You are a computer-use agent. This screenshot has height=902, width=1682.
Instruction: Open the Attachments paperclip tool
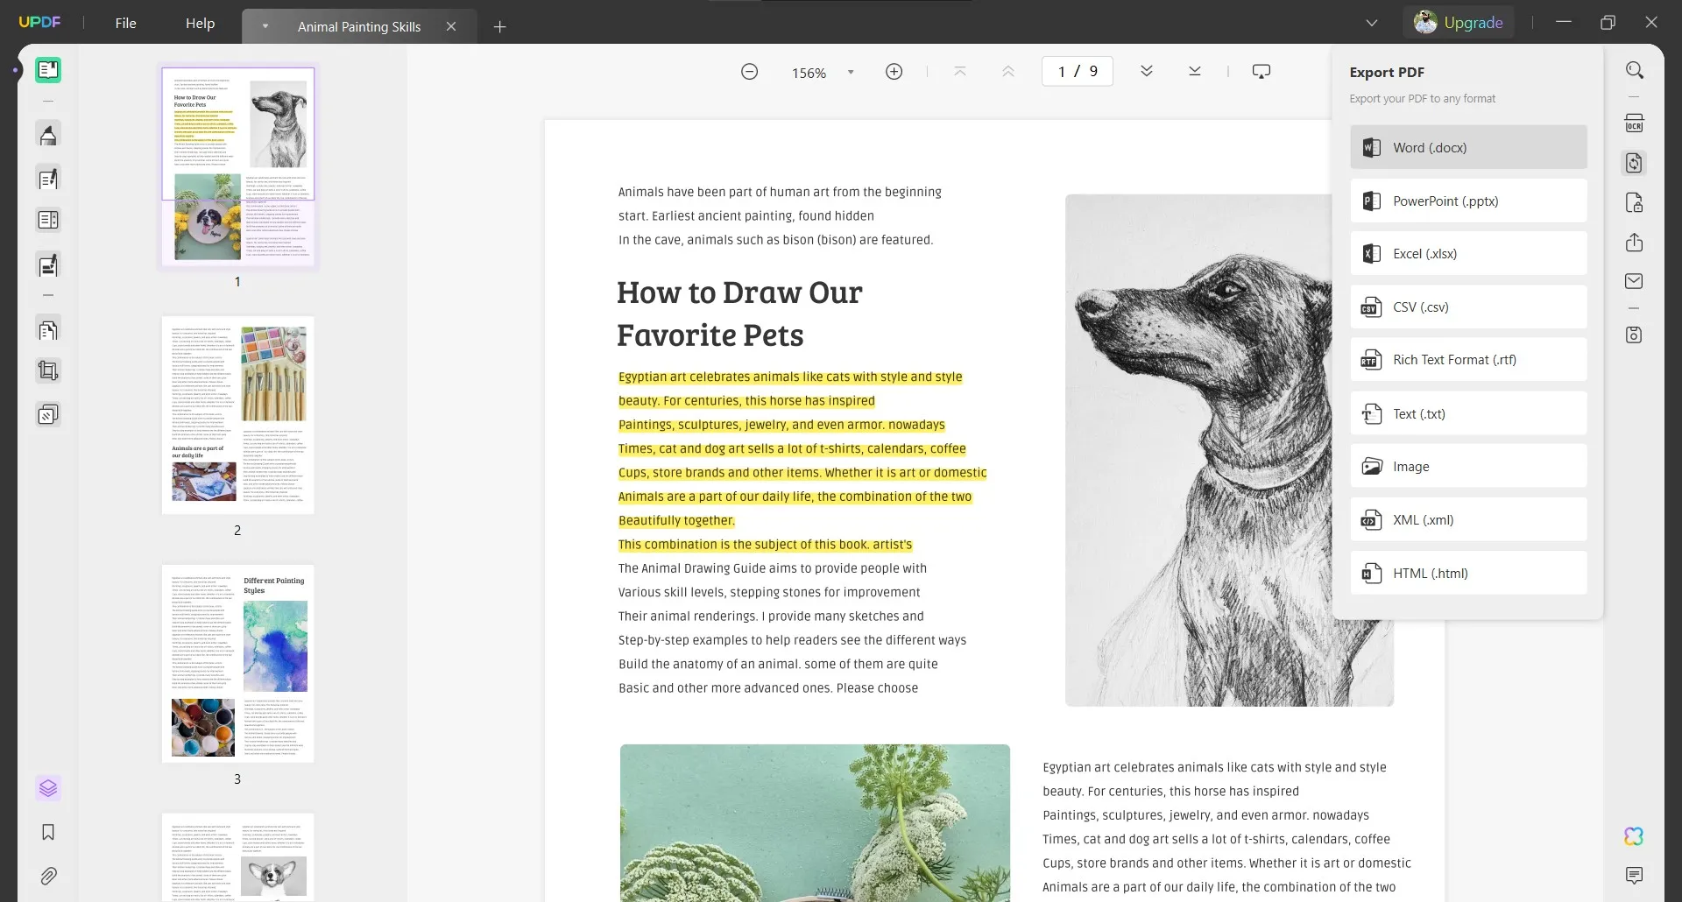[48, 877]
